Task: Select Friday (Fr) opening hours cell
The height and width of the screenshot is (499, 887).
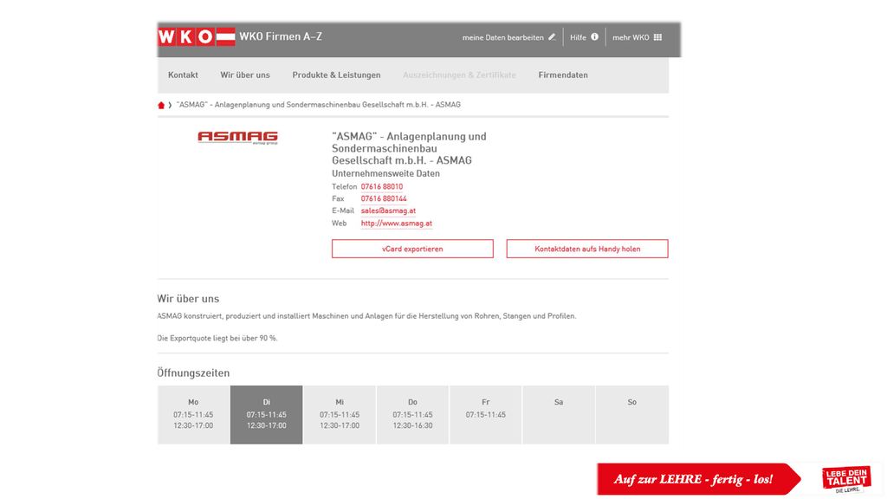Action: point(485,415)
